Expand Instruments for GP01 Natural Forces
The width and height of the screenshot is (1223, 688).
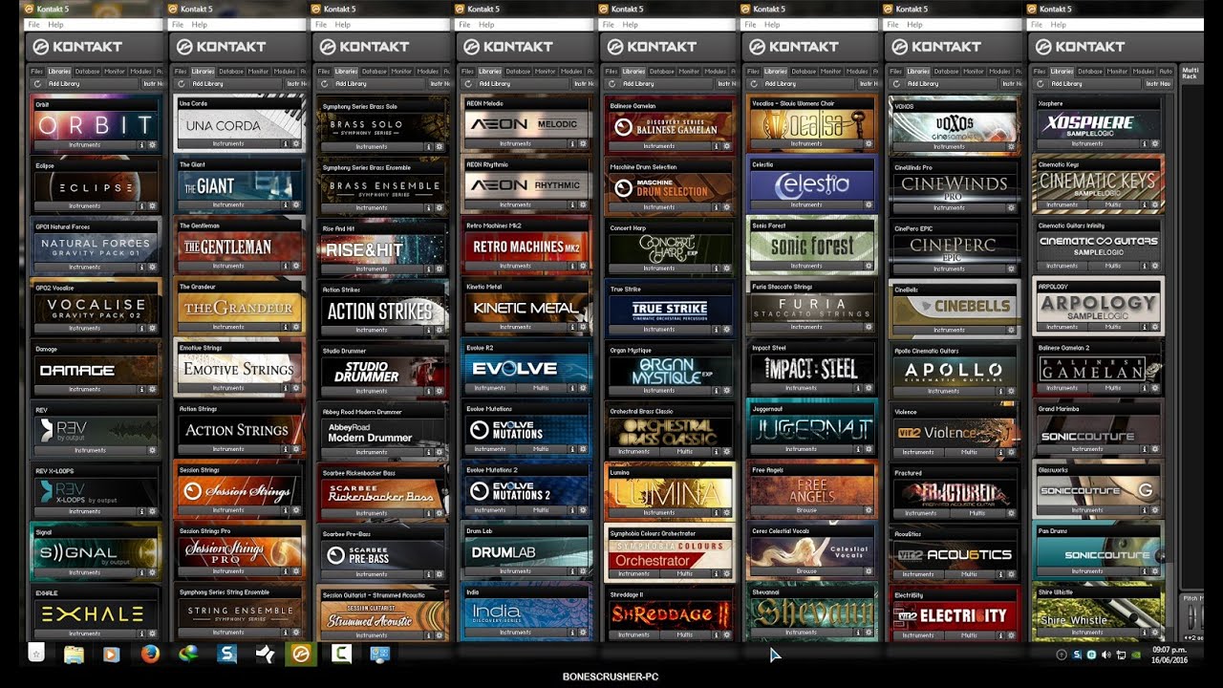tap(83, 267)
